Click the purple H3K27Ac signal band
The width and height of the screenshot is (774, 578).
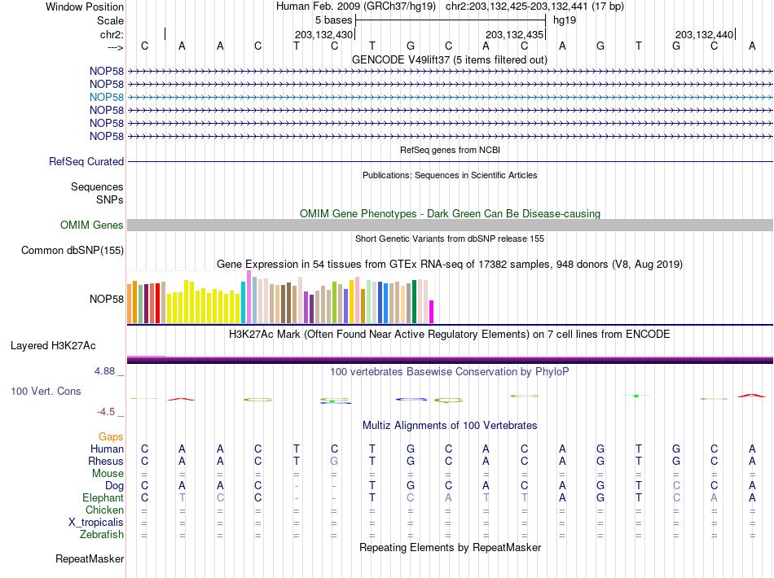pyautogui.click(x=450, y=360)
